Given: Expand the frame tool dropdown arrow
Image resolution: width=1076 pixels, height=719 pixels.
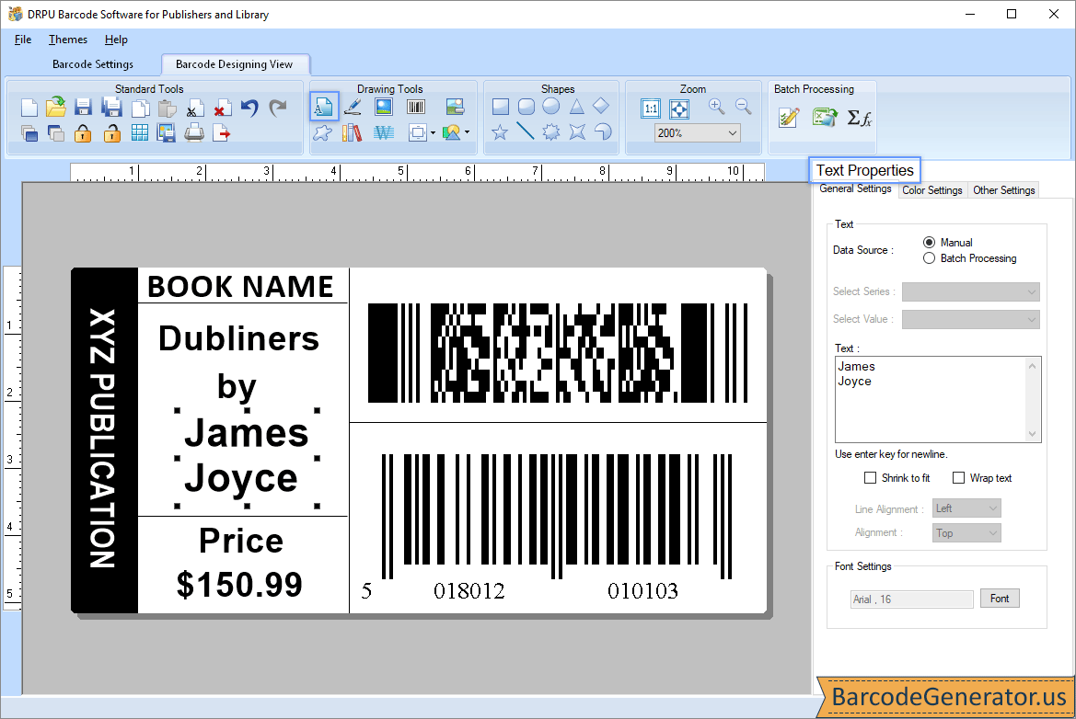Looking at the screenshot, I should pyautogui.click(x=433, y=133).
